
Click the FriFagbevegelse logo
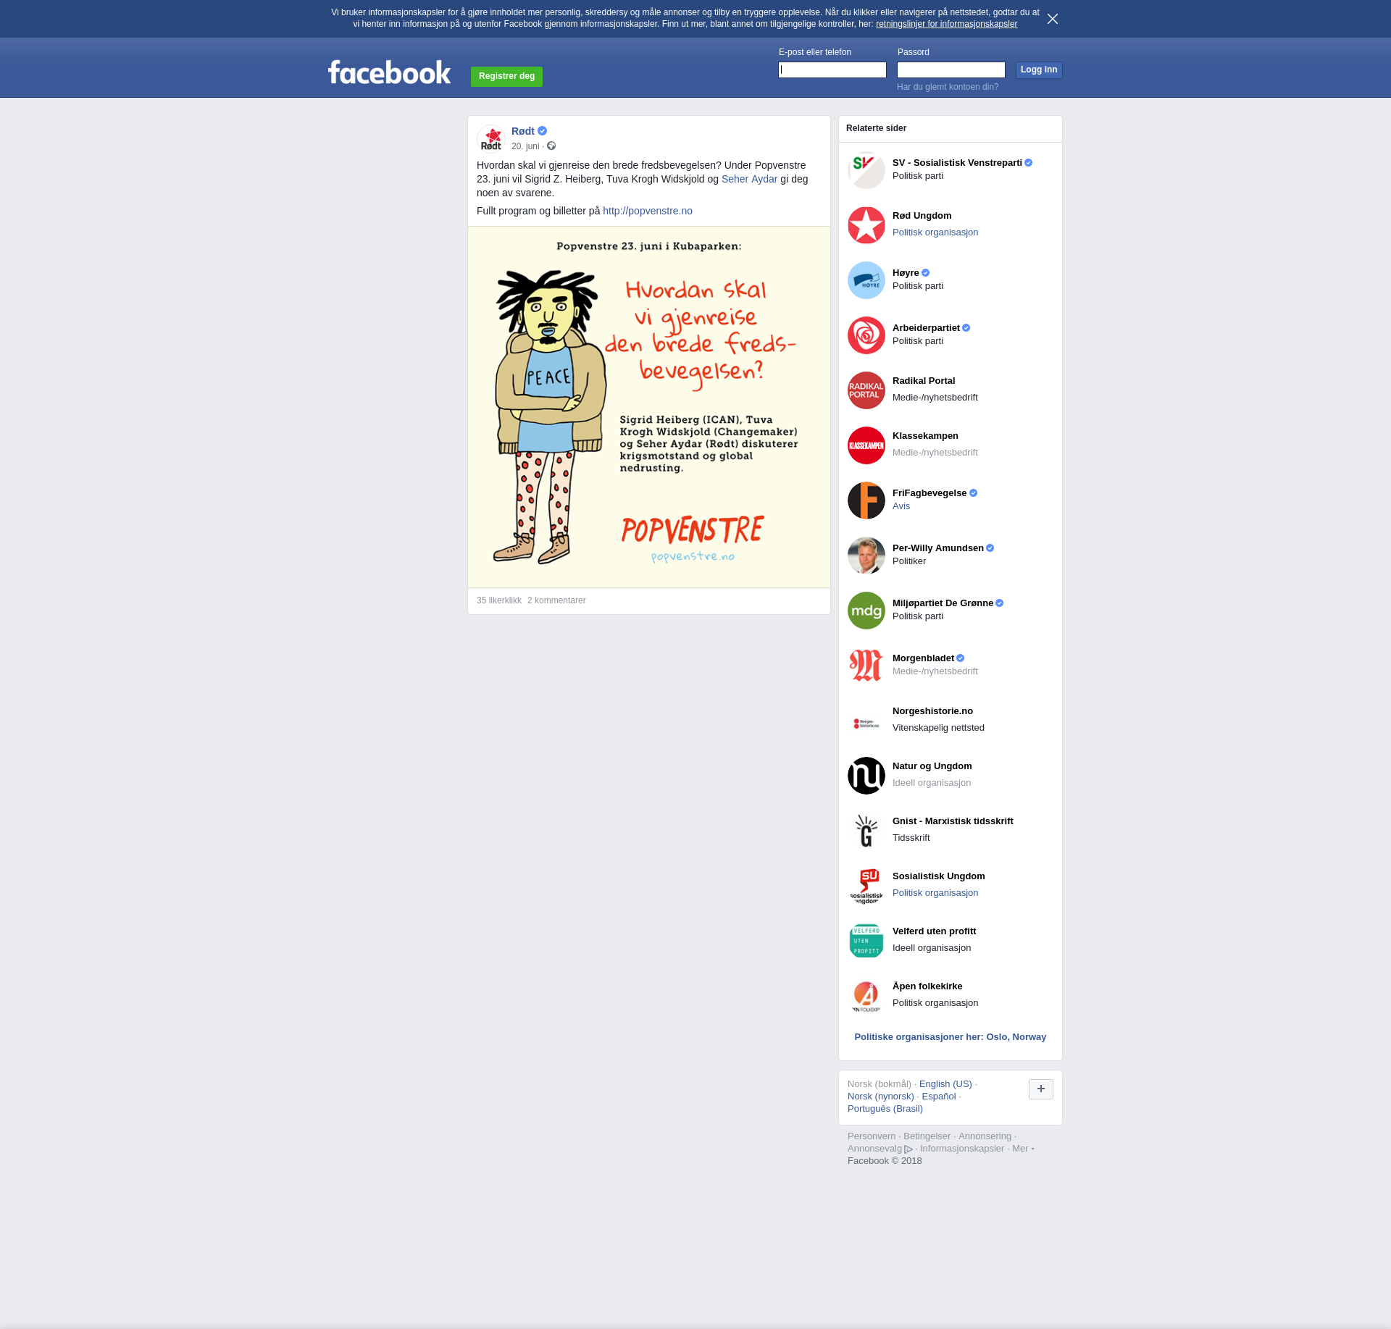[866, 500]
